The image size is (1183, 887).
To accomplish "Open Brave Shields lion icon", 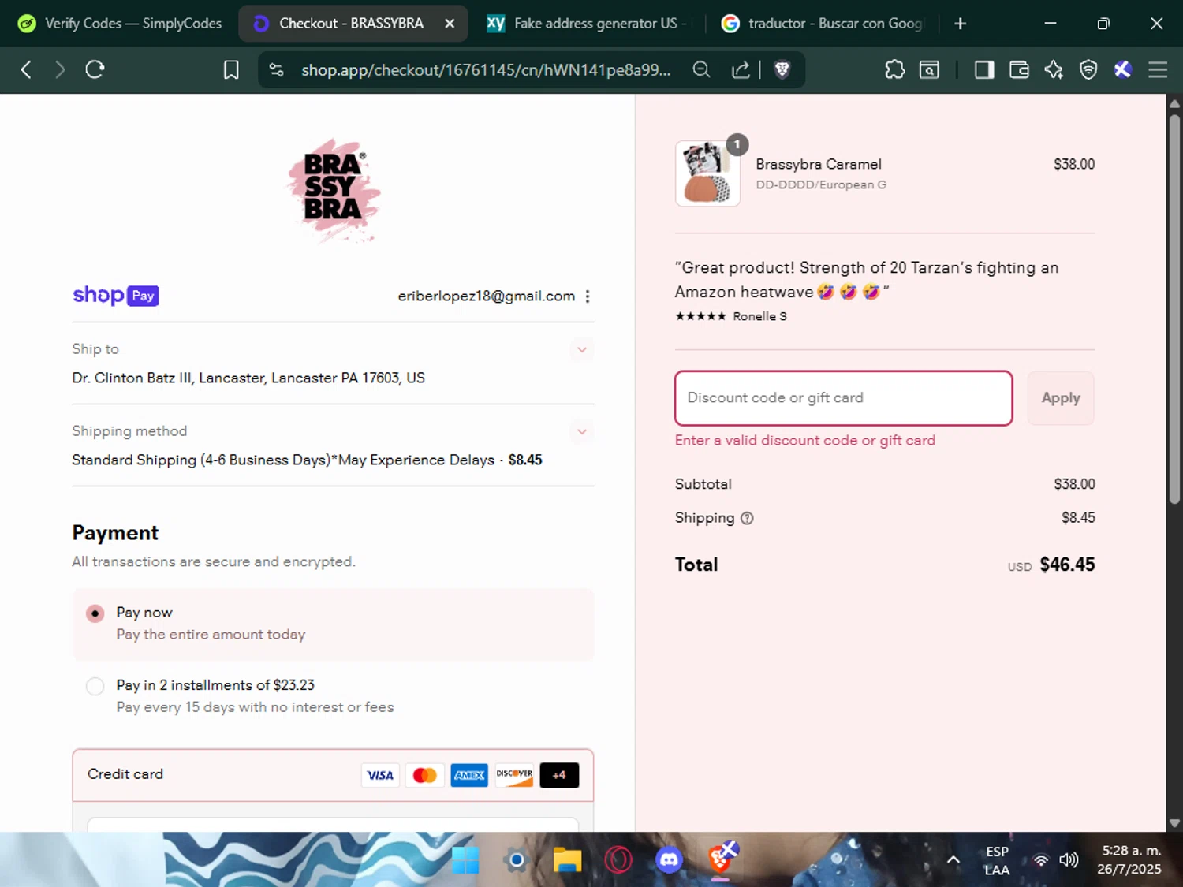I will coord(782,70).
